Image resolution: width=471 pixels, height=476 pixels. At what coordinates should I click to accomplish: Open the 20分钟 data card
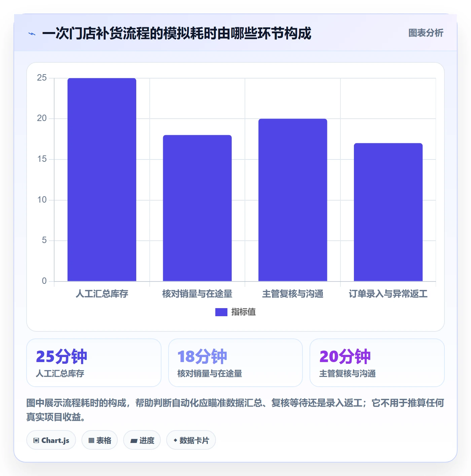(377, 363)
